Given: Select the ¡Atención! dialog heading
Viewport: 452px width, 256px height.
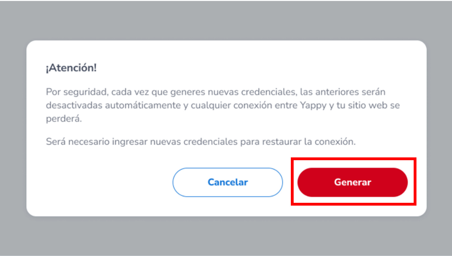Looking at the screenshot, I should (71, 68).
